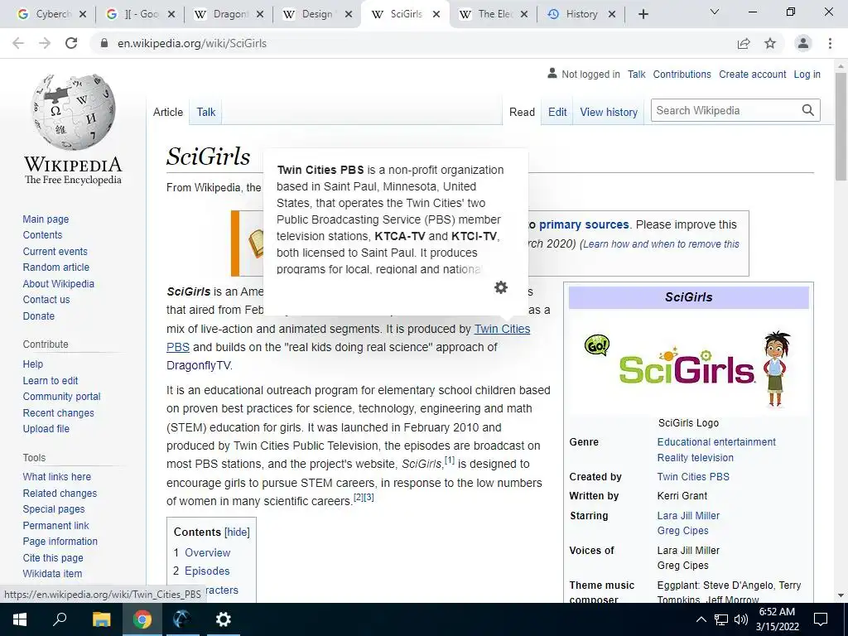Click Educational entertainment genre link
848x636 pixels.
point(716,442)
